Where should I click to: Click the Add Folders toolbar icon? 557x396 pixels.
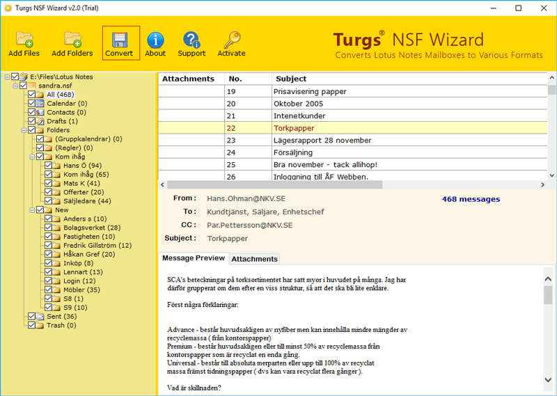[x=72, y=40]
